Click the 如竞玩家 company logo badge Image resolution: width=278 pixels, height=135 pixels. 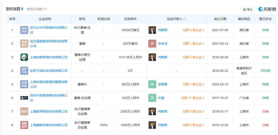click(x=24, y=84)
